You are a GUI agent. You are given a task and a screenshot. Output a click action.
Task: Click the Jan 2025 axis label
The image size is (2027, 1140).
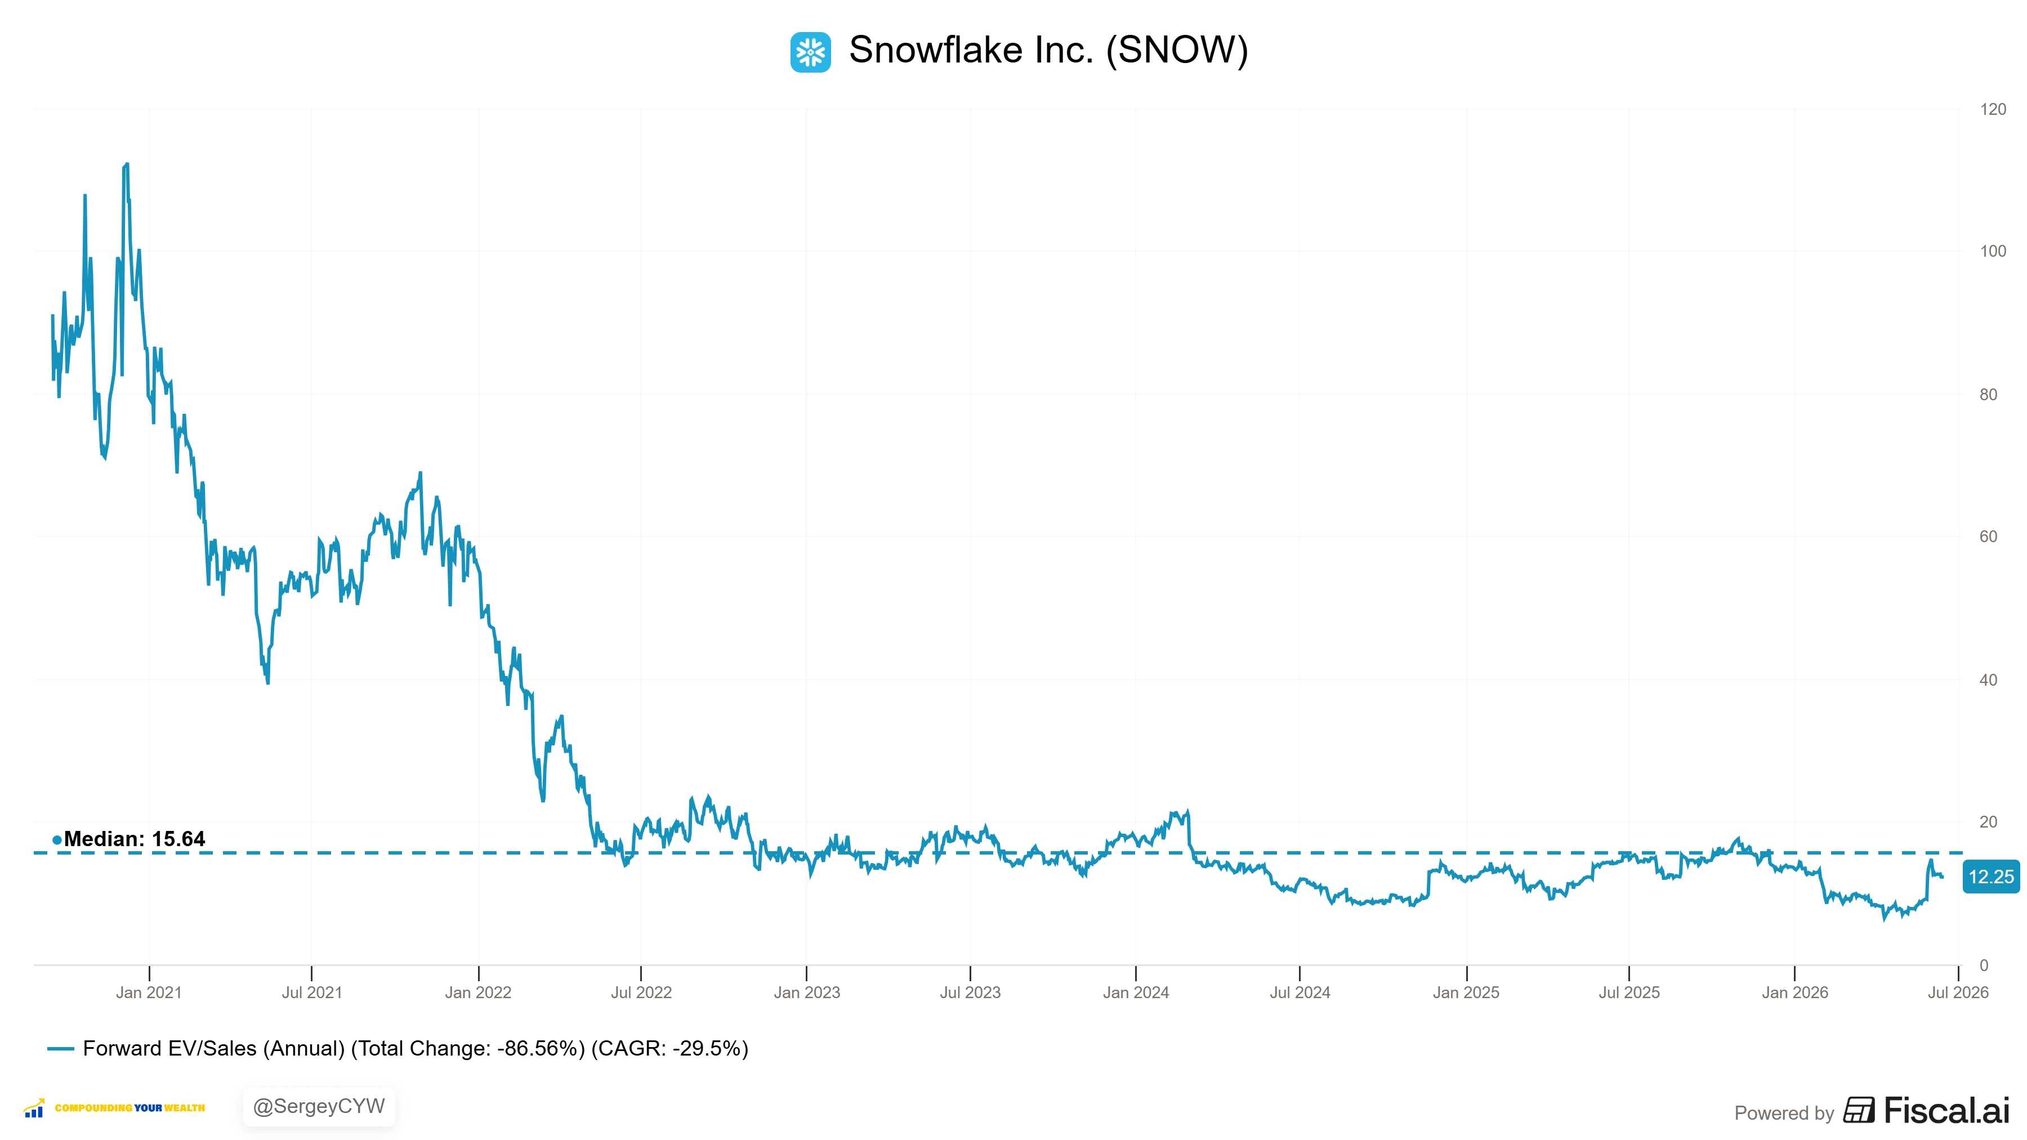[x=1466, y=992]
